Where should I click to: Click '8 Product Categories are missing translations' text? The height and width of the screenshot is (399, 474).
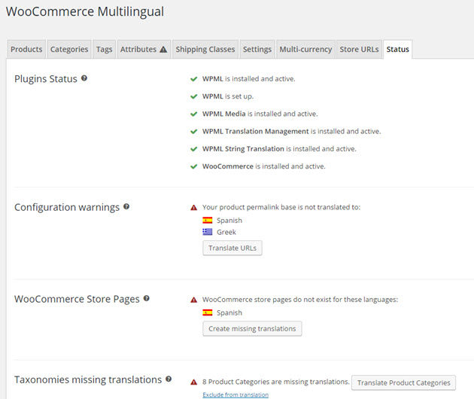pyautogui.click(x=275, y=382)
